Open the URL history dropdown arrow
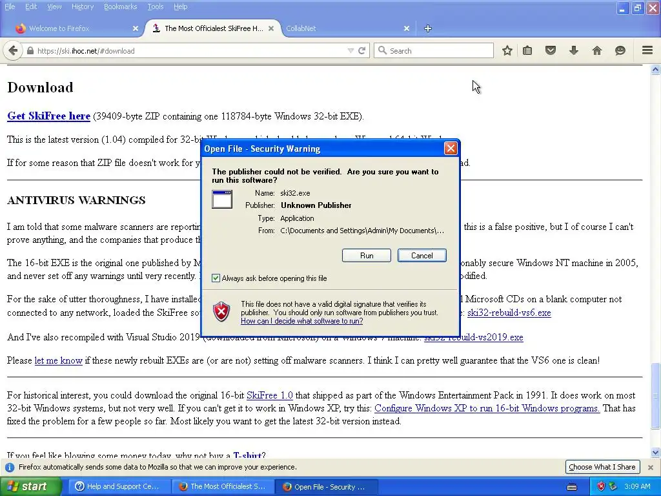Viewport: 661px width, 496px height. 351,50
